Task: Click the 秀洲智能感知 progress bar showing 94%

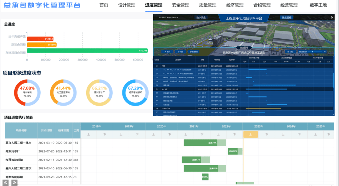Action: pyautogui.click(x=205, y=177)
